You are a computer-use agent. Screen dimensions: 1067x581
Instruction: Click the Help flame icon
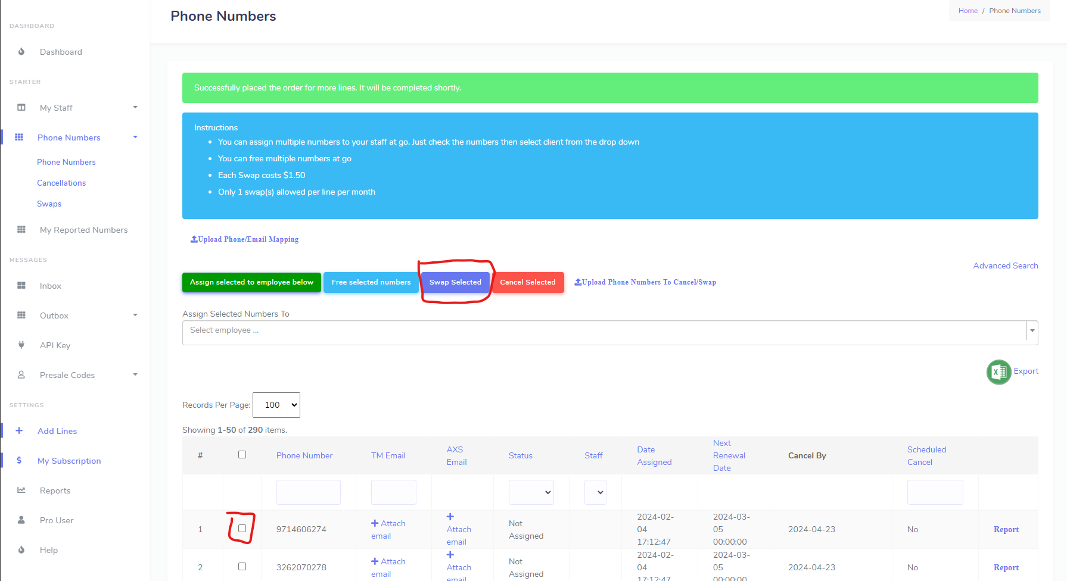[21, 550]
